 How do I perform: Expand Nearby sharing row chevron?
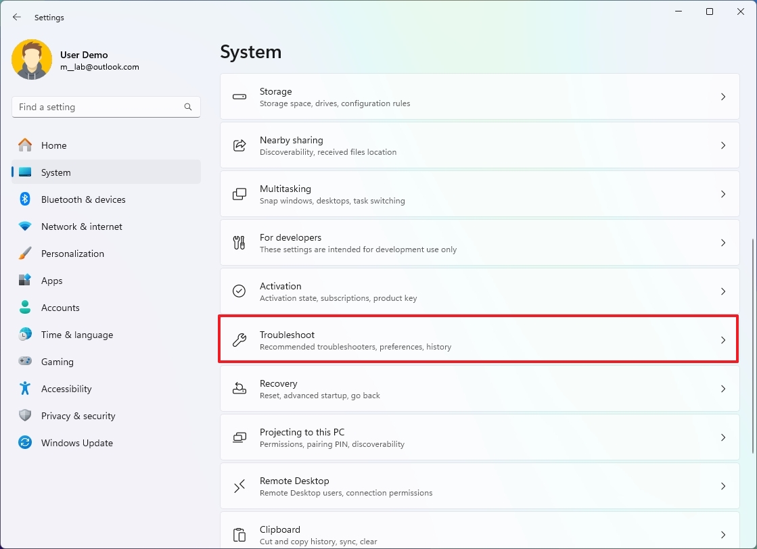[x=722, y=145]
